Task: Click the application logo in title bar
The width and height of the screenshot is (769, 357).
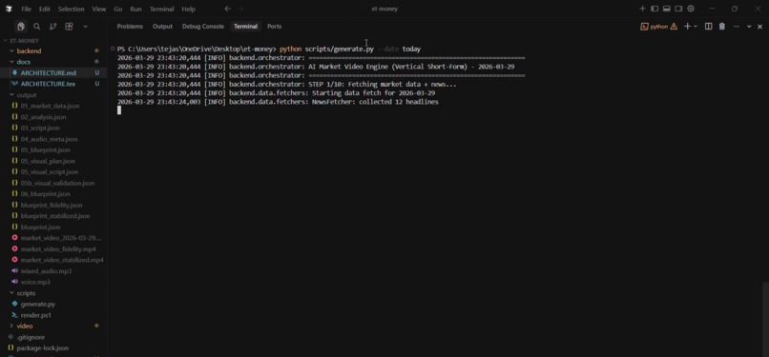Action: [9, 9]
